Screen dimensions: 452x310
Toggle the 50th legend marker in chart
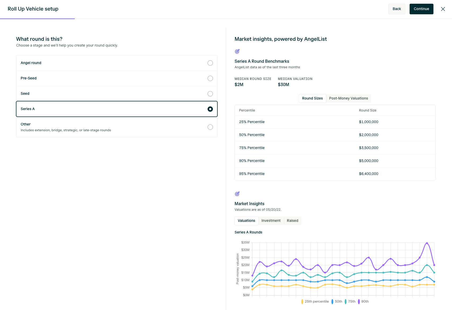click(332, 302)
